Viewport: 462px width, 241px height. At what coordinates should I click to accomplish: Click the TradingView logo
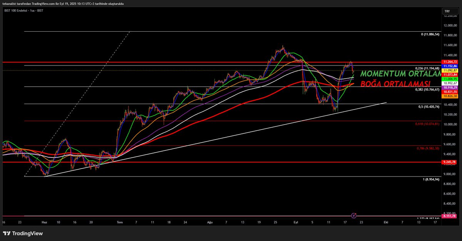coord(23,233)
